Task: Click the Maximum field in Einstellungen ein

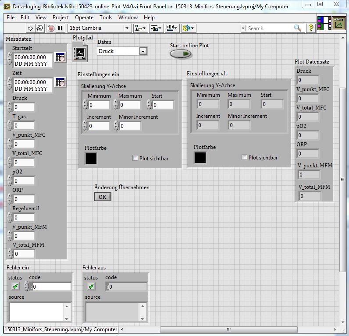Action: coord(130,105)
